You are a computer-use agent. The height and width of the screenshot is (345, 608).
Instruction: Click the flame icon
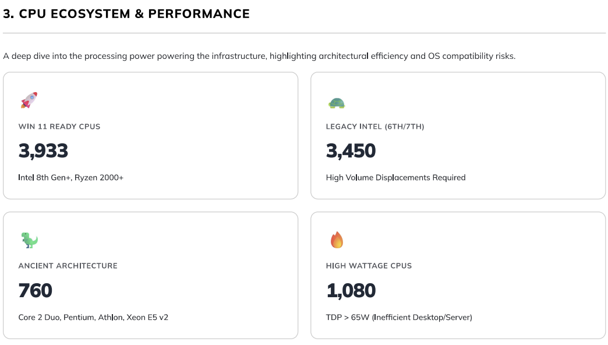tap(337, 240)
